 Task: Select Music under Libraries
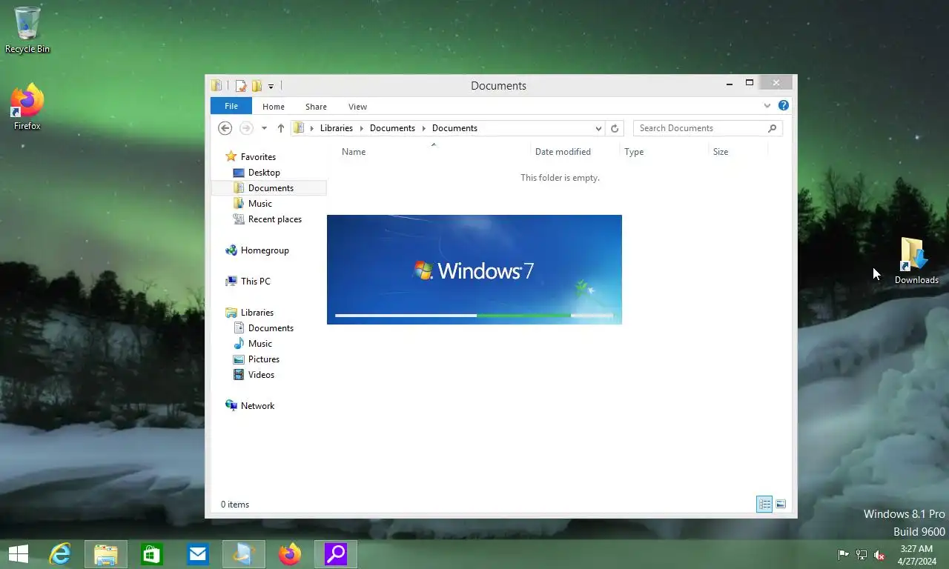tap(259, 344)
